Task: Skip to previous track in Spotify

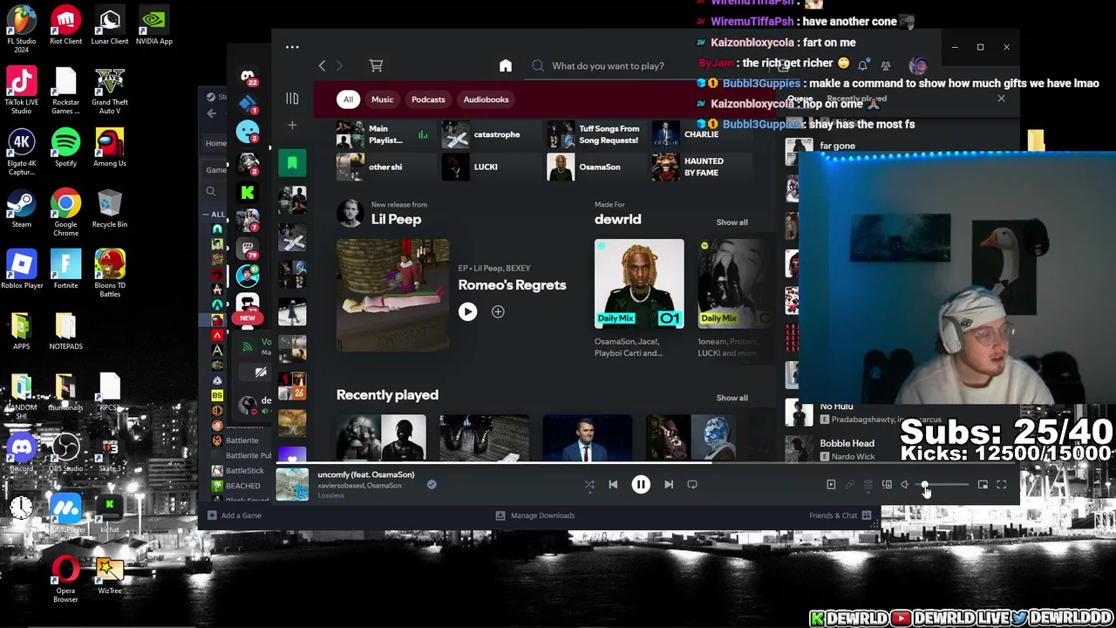Action: coord(613,484)
